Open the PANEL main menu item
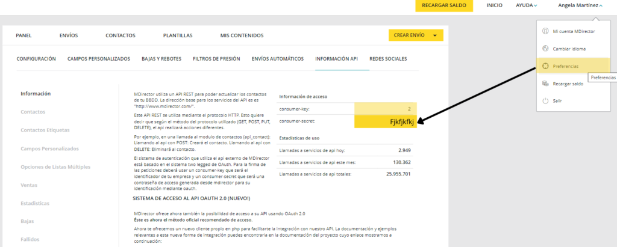 (x=23, y=35)
